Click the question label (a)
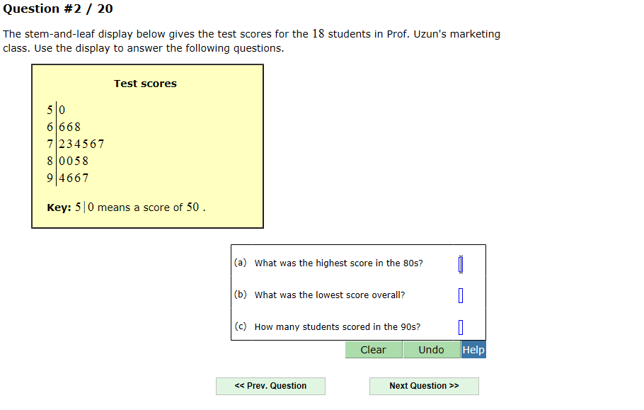This screenshot has height=410, width=644. tap(240, 263)
